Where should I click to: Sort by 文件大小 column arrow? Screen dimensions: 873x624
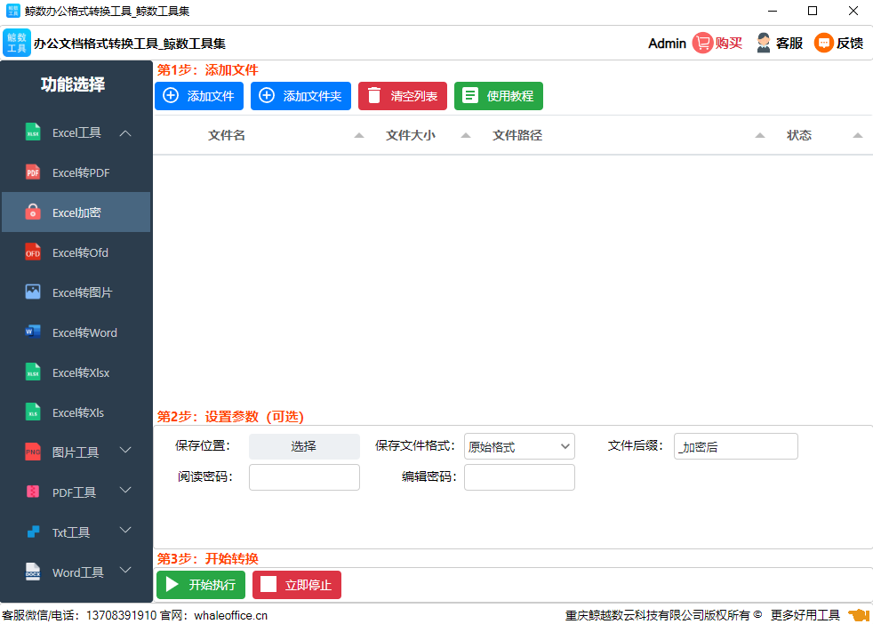466,135
